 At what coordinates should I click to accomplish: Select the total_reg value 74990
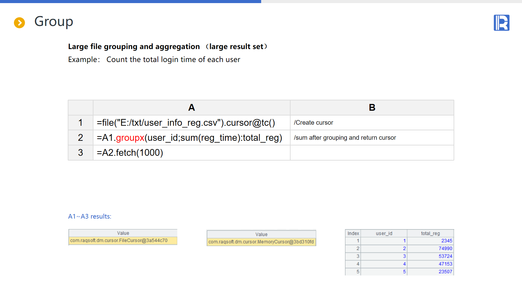[x=445, y=249]
